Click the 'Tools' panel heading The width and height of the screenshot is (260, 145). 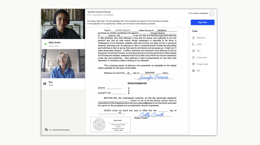pos(195,31)
